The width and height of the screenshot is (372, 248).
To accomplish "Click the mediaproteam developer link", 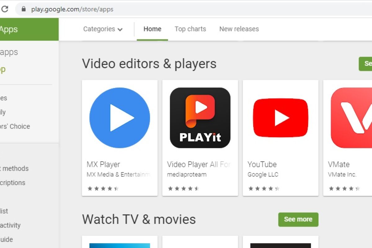I will (187, 175).
